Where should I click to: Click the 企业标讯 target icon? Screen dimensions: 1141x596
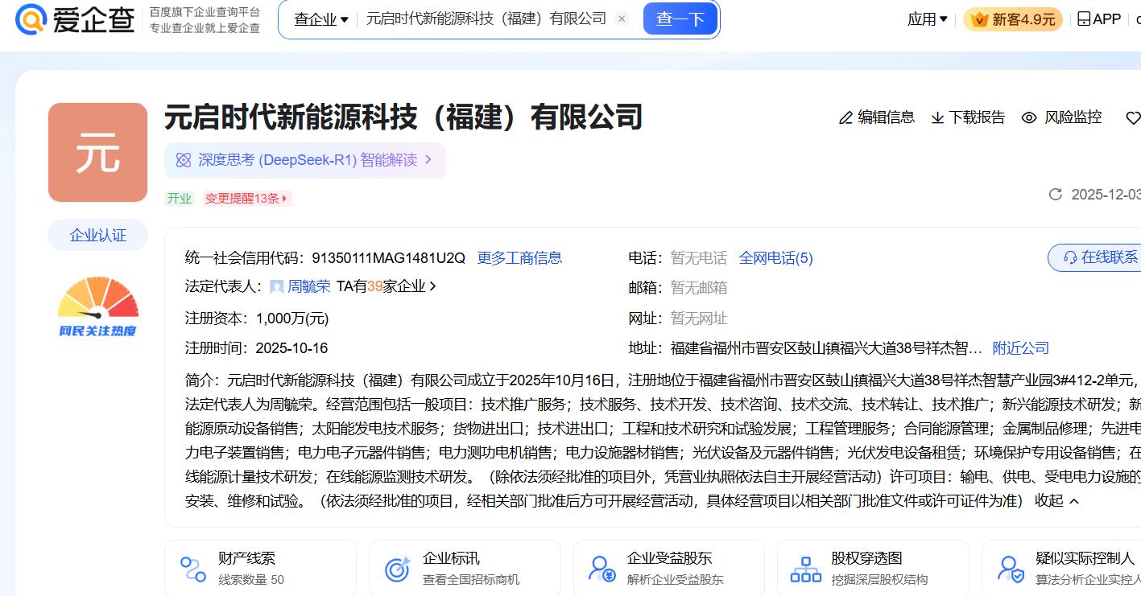coord(398,569)
